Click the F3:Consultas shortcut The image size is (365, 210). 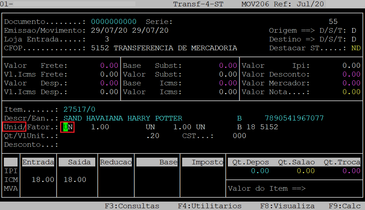tap(132, 206)
